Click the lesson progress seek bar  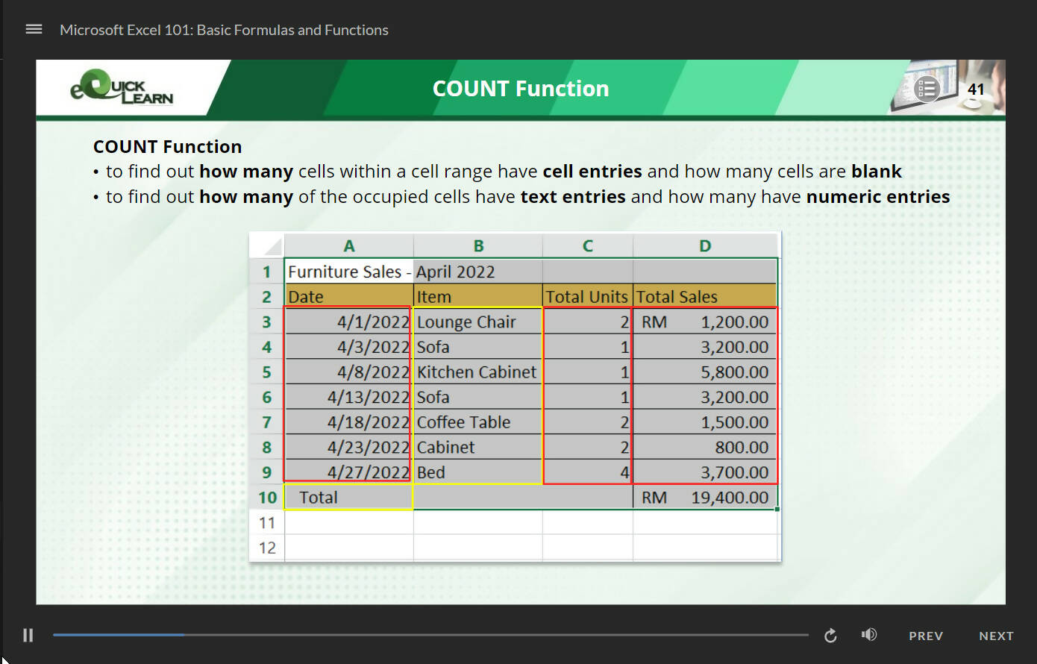tap(430, 635)
